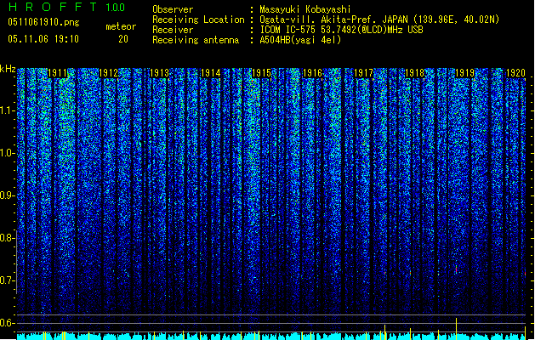Click the 1920 time marker
535x340 pixels.
click(516, 73)
